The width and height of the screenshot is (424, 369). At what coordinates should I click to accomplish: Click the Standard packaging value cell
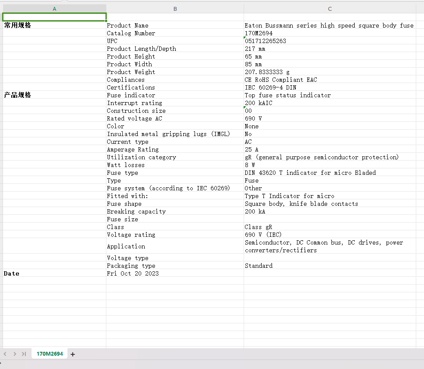point(330,266)
